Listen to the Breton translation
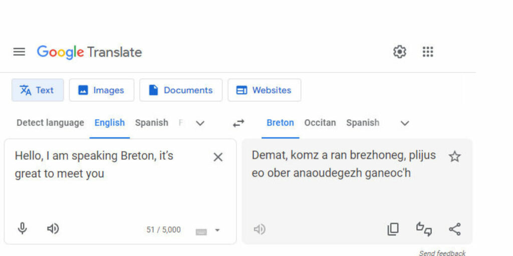This screenshot has height=256, width=513. [260, 229]
